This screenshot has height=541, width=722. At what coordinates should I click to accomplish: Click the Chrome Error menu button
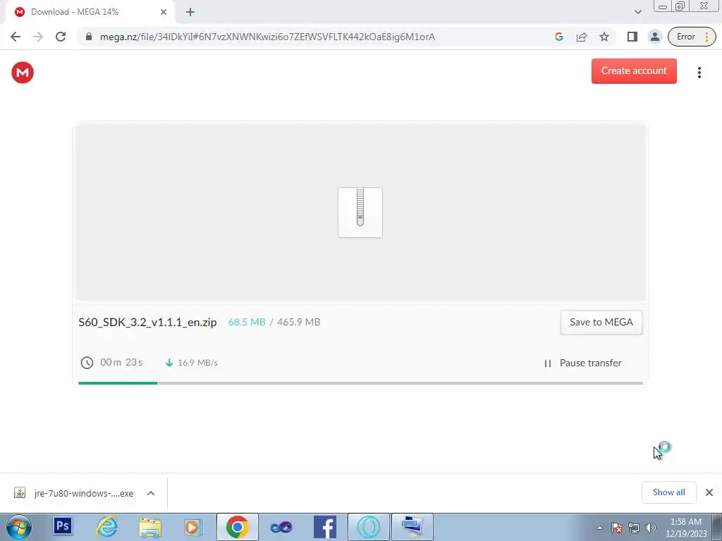coord(692,37)
